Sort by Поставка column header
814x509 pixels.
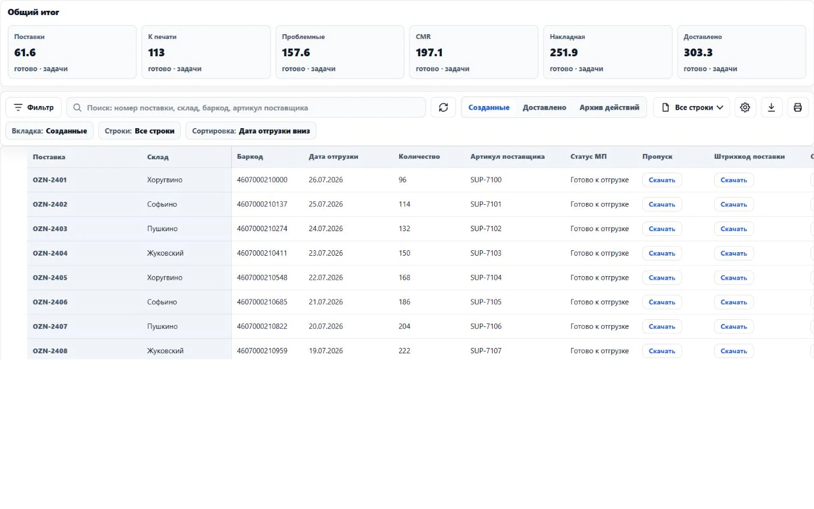click(49, 157)
